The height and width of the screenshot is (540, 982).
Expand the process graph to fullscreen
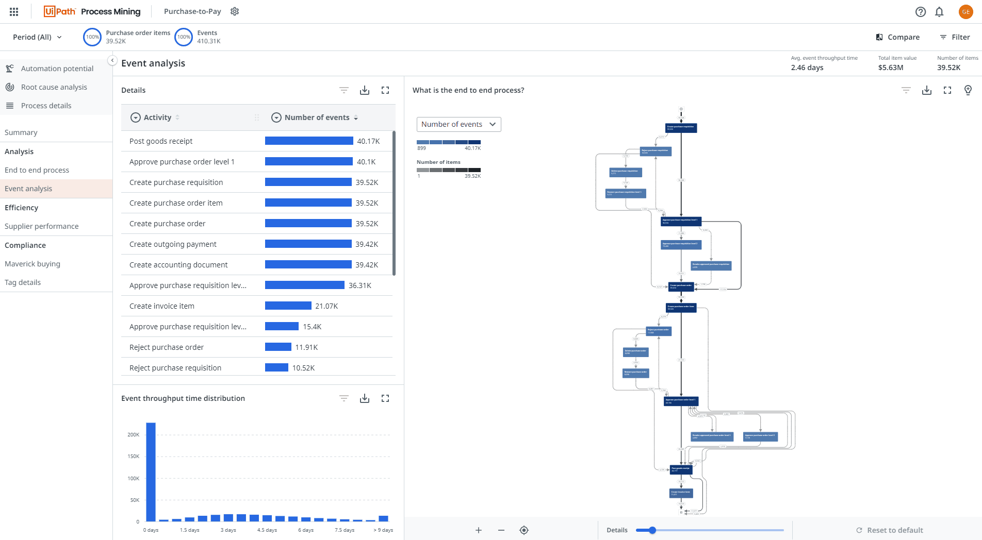[x=947, y=90]
